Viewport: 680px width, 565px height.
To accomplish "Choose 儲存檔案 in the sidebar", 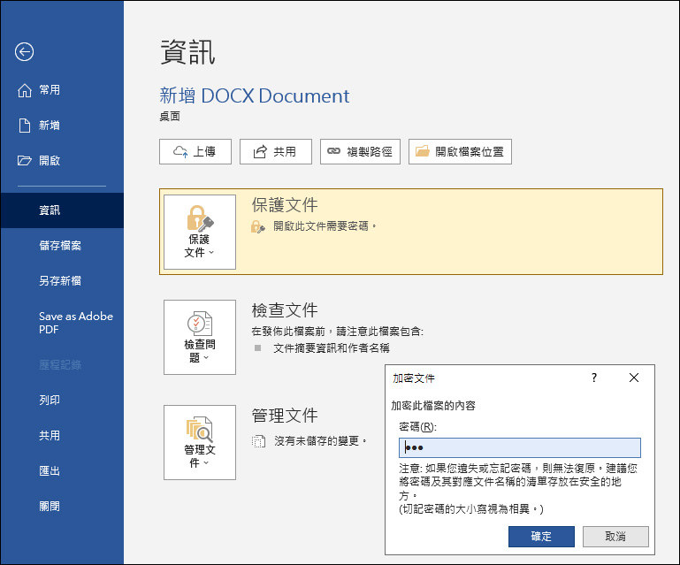I will pyautogui.click(x=60, y=246).
